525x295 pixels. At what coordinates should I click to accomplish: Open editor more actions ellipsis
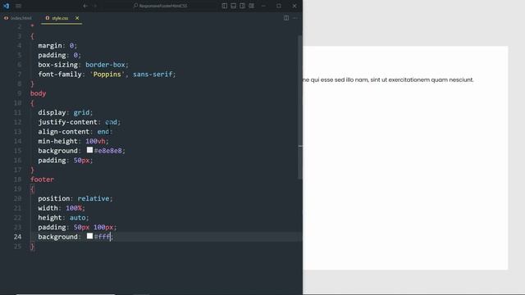[295, 18]
